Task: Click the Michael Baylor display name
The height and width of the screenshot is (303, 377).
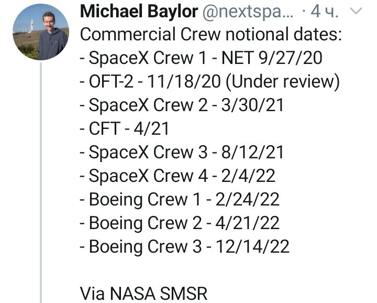Action: point(139,12)
